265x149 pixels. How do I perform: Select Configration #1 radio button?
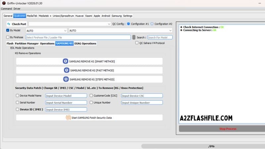coord(129,24)
